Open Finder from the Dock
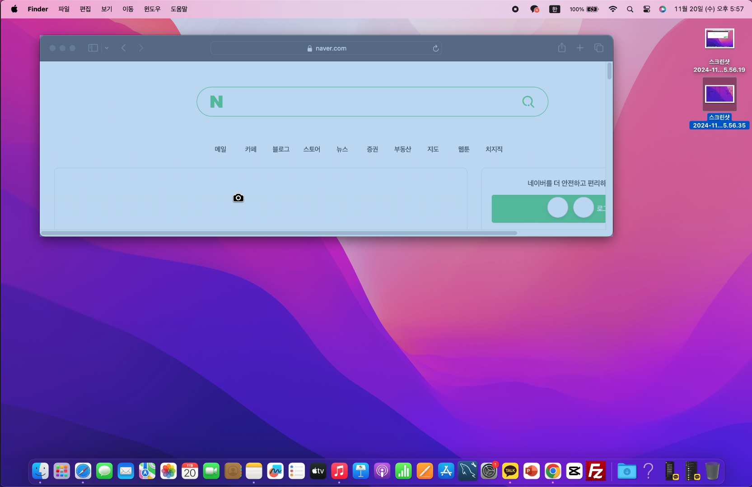This screenshot has height=487, width=752. 41,471
